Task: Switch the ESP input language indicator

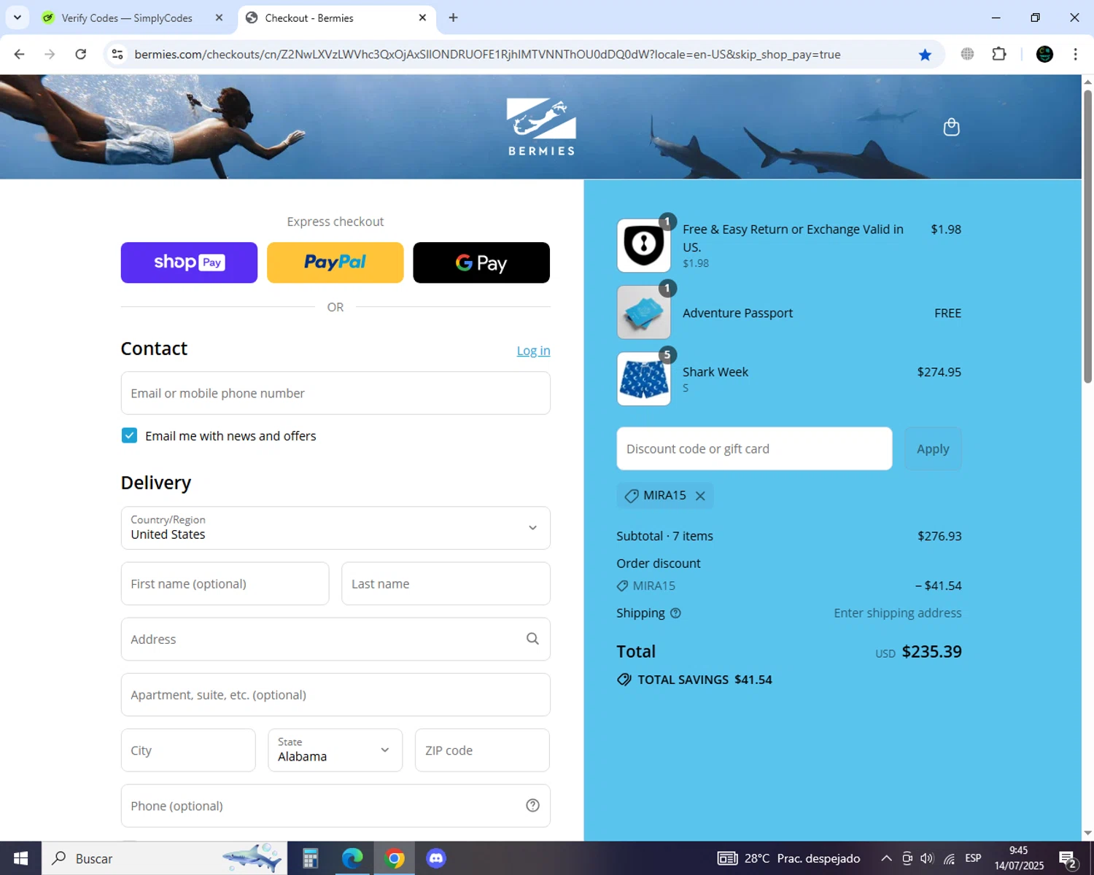Action: pos(973,858)
